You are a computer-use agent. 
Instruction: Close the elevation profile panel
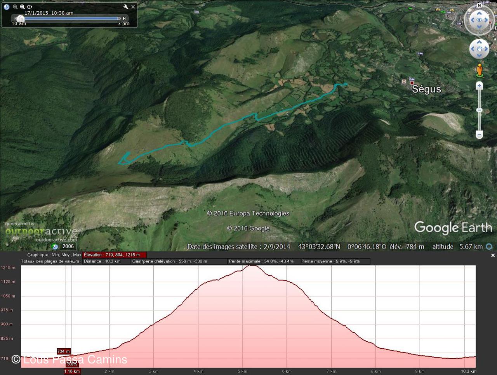click(493, 255)
